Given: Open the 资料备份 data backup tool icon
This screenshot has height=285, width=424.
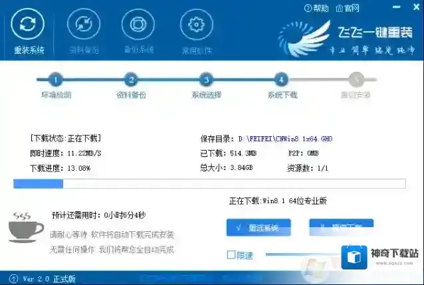Looking at the screenshot, I should tap(84, 25).
